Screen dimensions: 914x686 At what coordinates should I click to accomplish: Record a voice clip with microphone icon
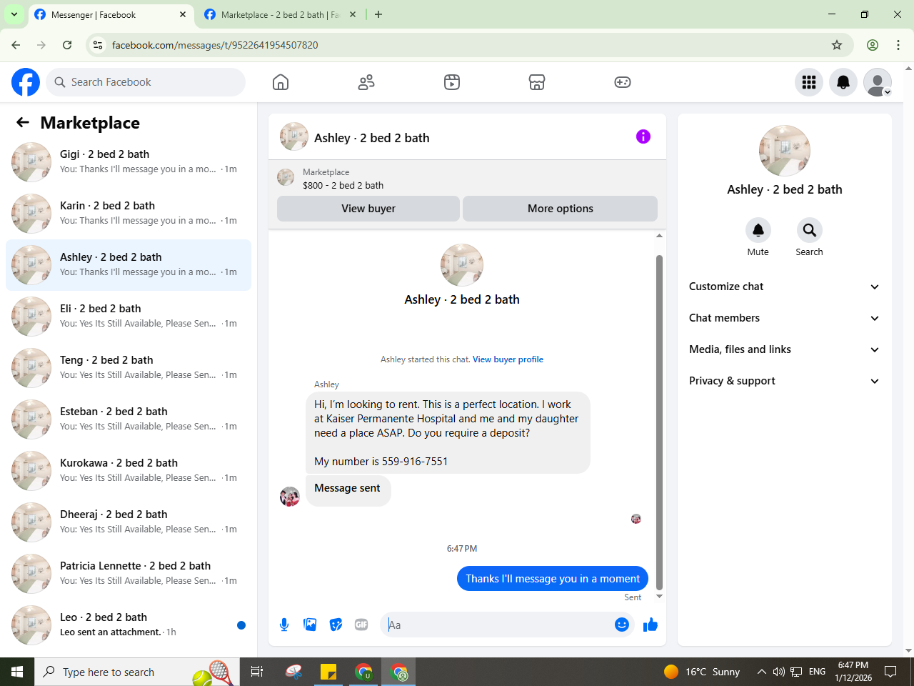click(x=284, y=625)
